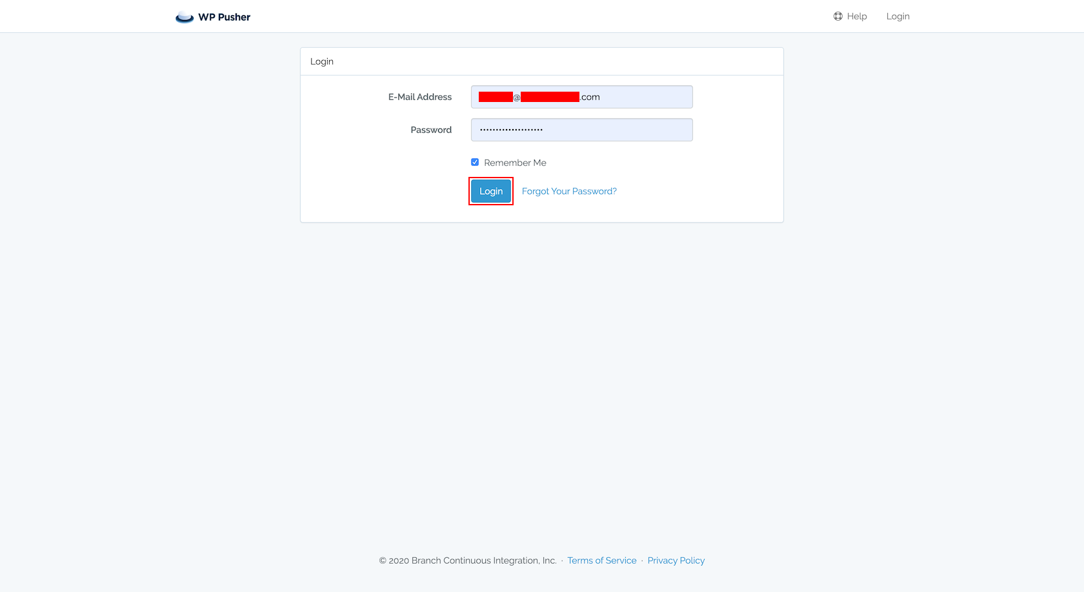Select Login in the top navigation
The height and width of the screenshot is (592, 1084).
click(898, 15)
